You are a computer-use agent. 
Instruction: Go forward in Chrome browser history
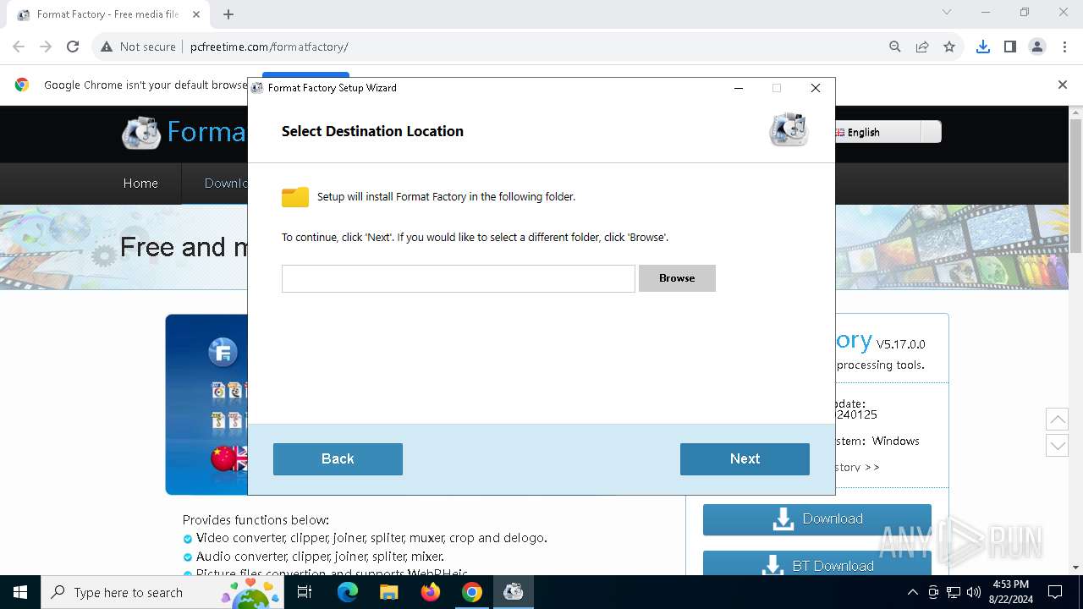pos(46,47)
